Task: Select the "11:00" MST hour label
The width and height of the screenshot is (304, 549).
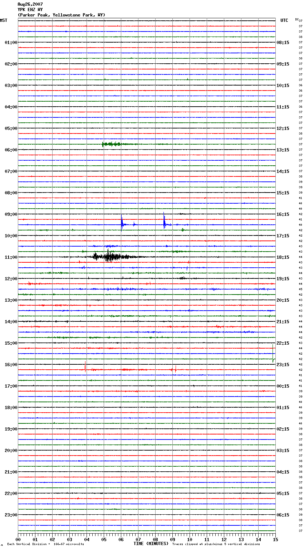Action: click(x=11, y=257)
